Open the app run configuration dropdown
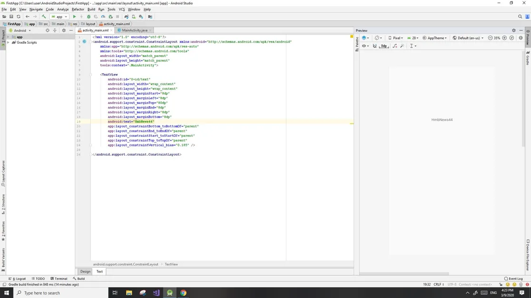This screenshot has width=531, height=298. coord(59,17)
